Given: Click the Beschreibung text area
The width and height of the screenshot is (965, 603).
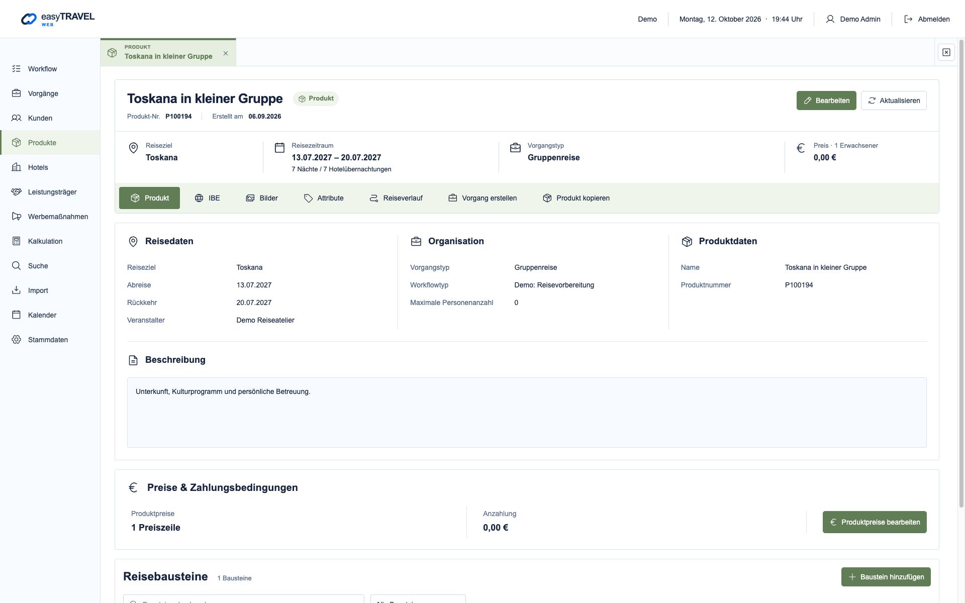Looking at the screenshot, I should 527,413.
